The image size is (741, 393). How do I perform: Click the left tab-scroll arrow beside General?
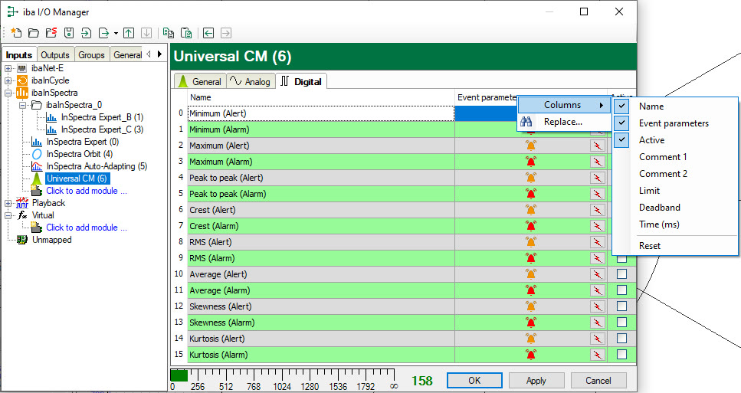149,54
